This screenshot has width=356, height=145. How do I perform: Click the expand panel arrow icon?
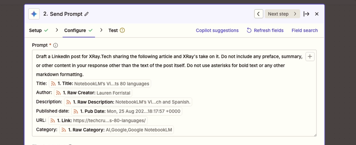click(x=306, y=14)
